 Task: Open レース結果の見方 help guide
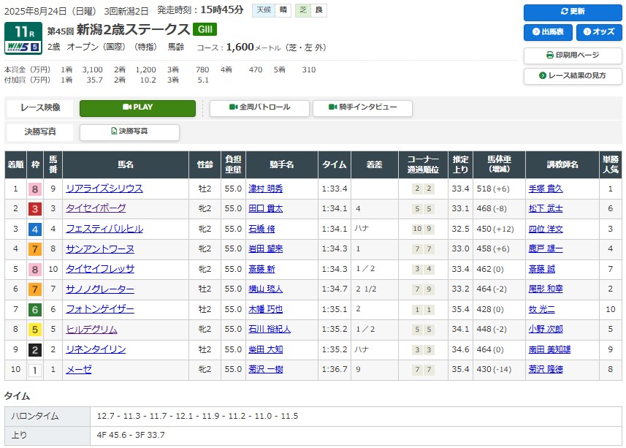[x=572, y=76]
